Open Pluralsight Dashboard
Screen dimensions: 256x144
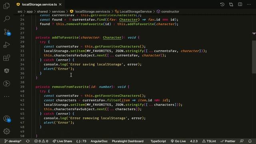coord(128,141)
